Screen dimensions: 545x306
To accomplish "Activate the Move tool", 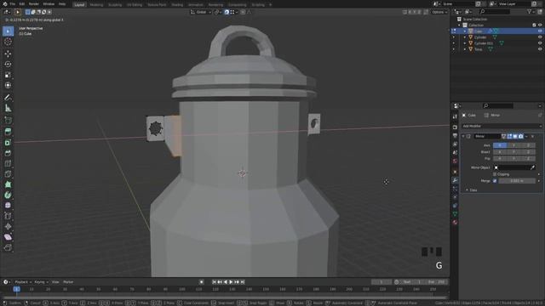I will 8,54.
